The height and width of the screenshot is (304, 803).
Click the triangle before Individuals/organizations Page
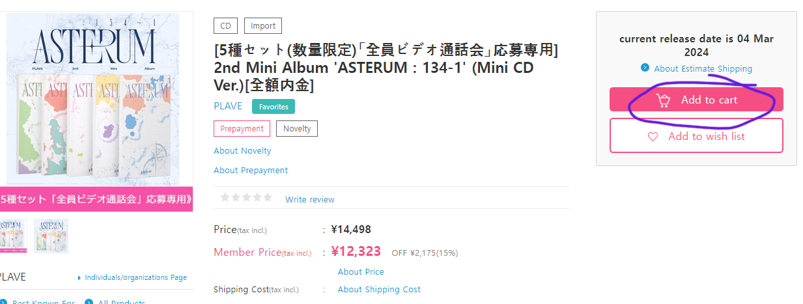click(x=79, y=278)
